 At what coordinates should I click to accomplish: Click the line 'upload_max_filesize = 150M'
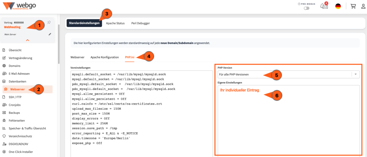click(96, 109)
